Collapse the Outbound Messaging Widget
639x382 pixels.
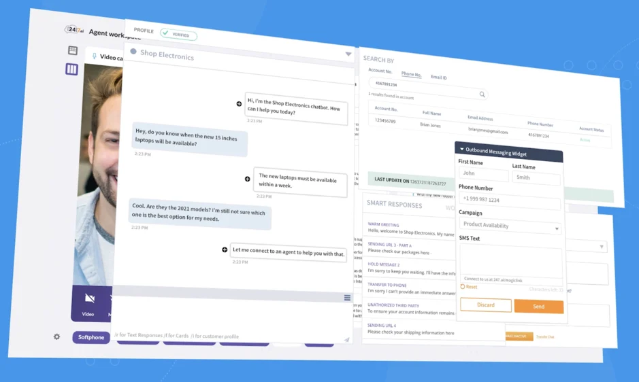point(462,150)
